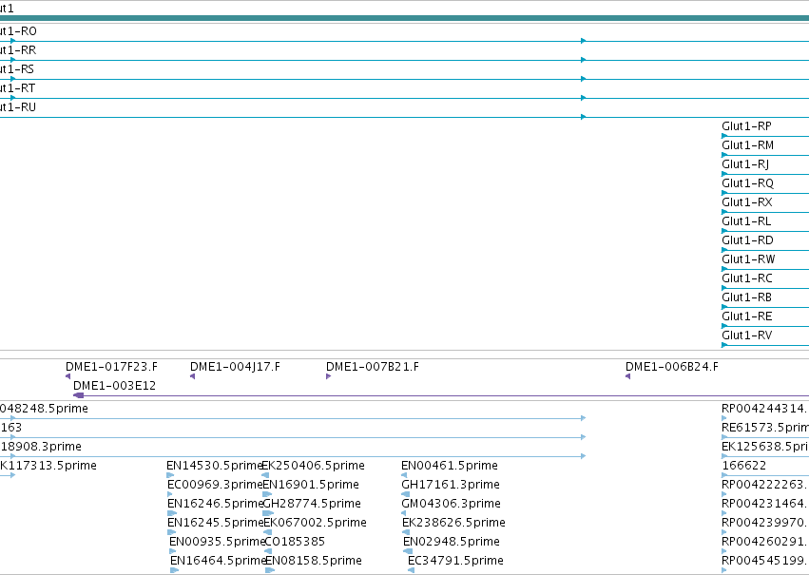Click the DME1-006B24.F purple arrow marker
809x575 pixels.
tap(628, 376)
